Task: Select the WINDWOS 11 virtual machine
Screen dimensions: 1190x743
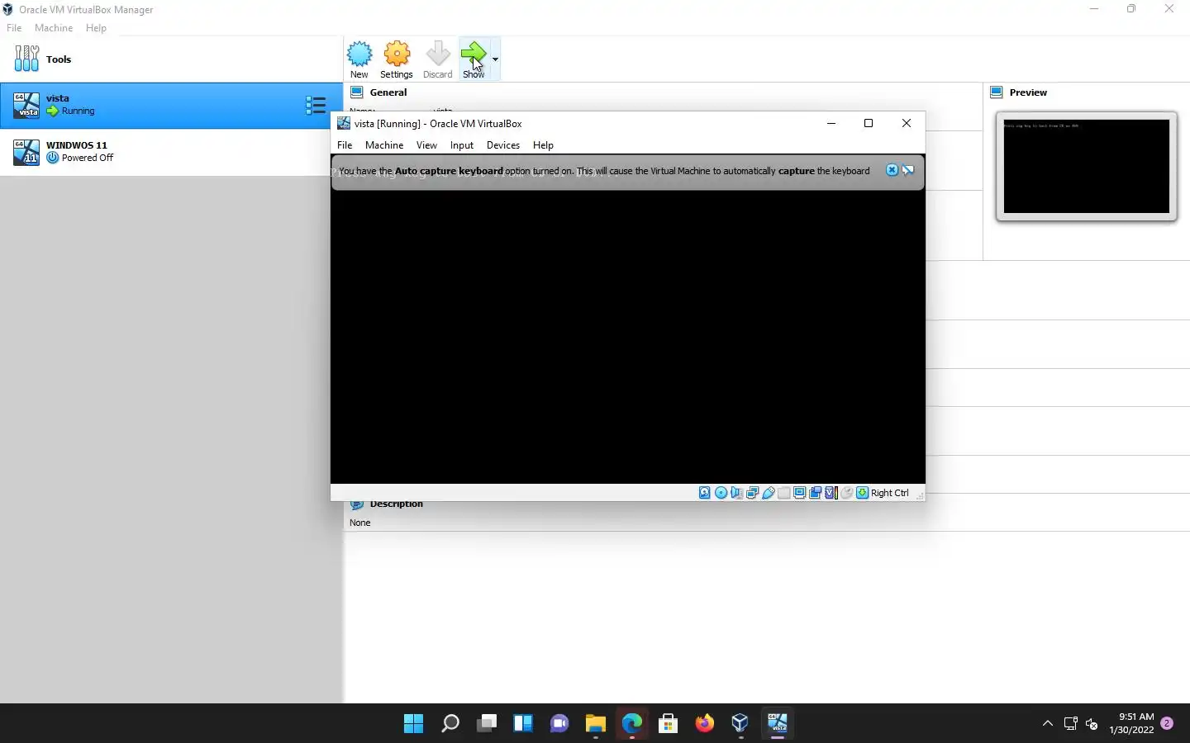Action: tap(171, 152)
